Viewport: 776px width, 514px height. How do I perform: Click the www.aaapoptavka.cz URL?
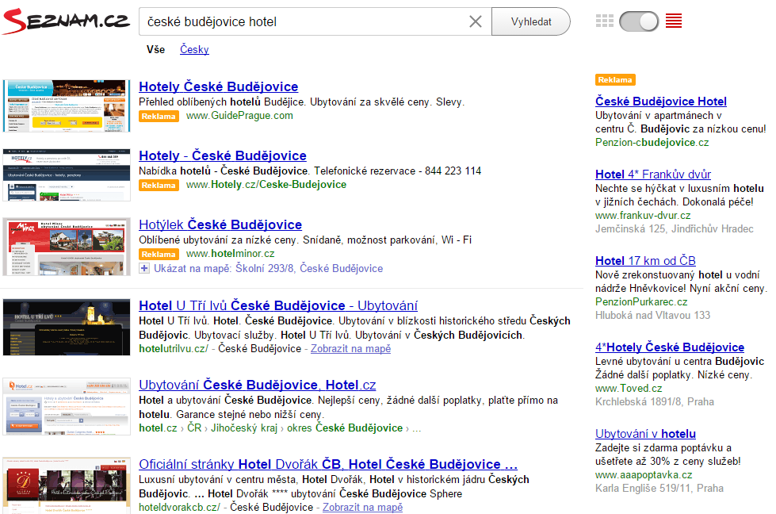coord(644,475)
